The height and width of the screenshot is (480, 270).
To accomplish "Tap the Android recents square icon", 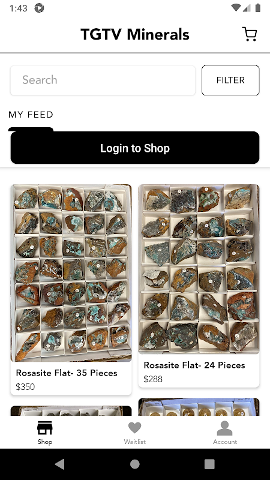I will [209, 464].
